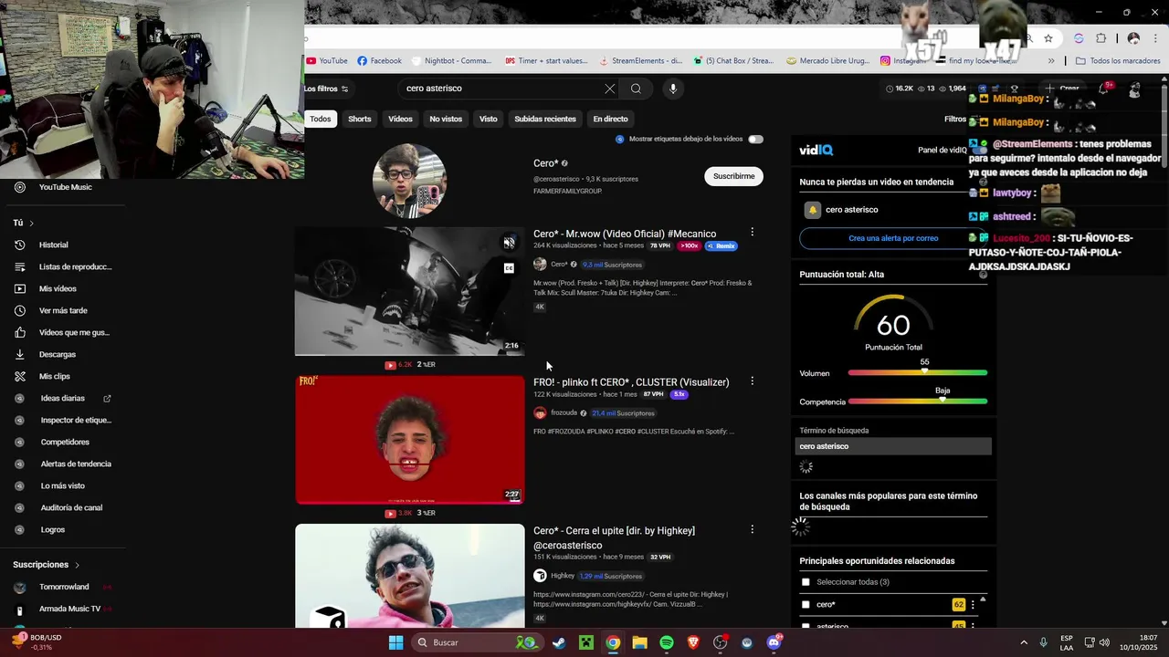
Task: Click the Volumen score bar
Action: click(918, 373)
